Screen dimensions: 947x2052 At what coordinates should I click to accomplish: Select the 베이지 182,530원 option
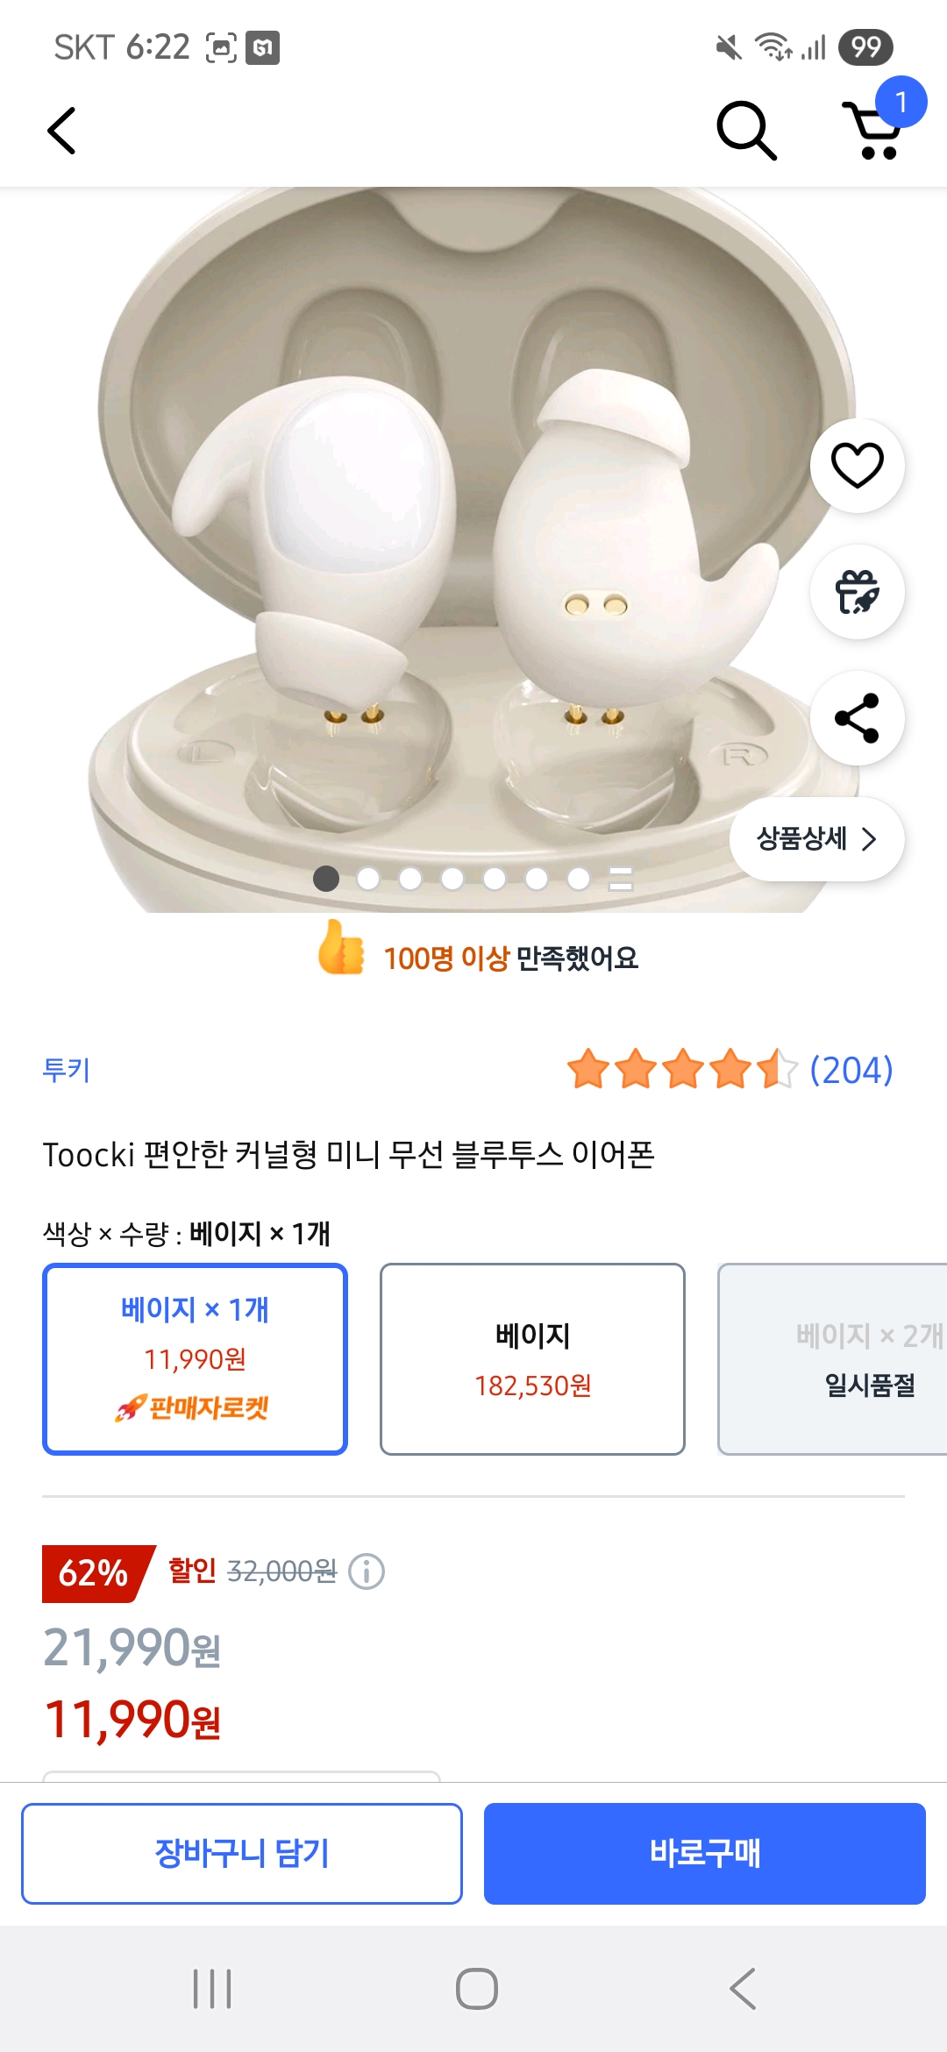tap(532, 1358)
